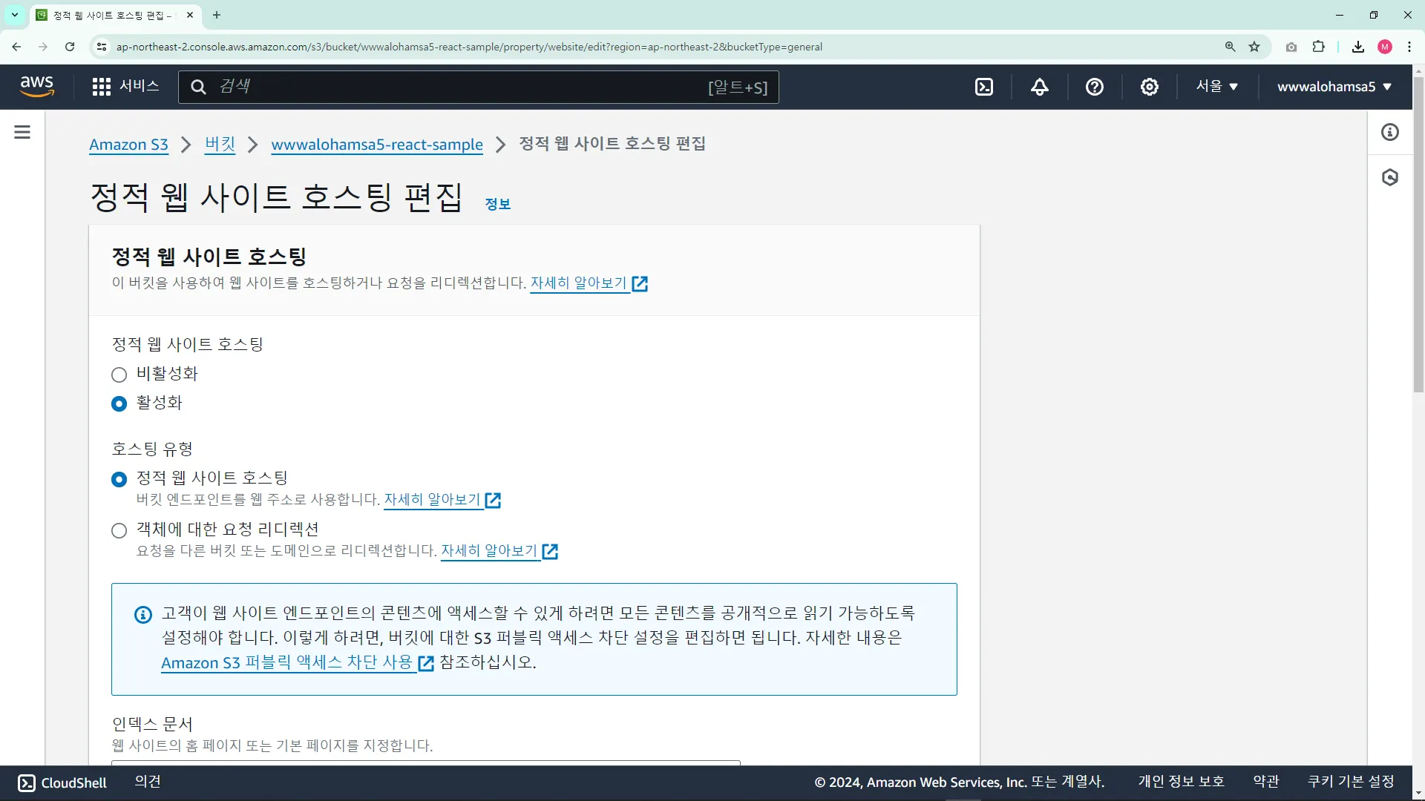The height and width of the screenshot is (801, 1425).
Task: Expand the hamburger side navigation menu
Action: 22,132
